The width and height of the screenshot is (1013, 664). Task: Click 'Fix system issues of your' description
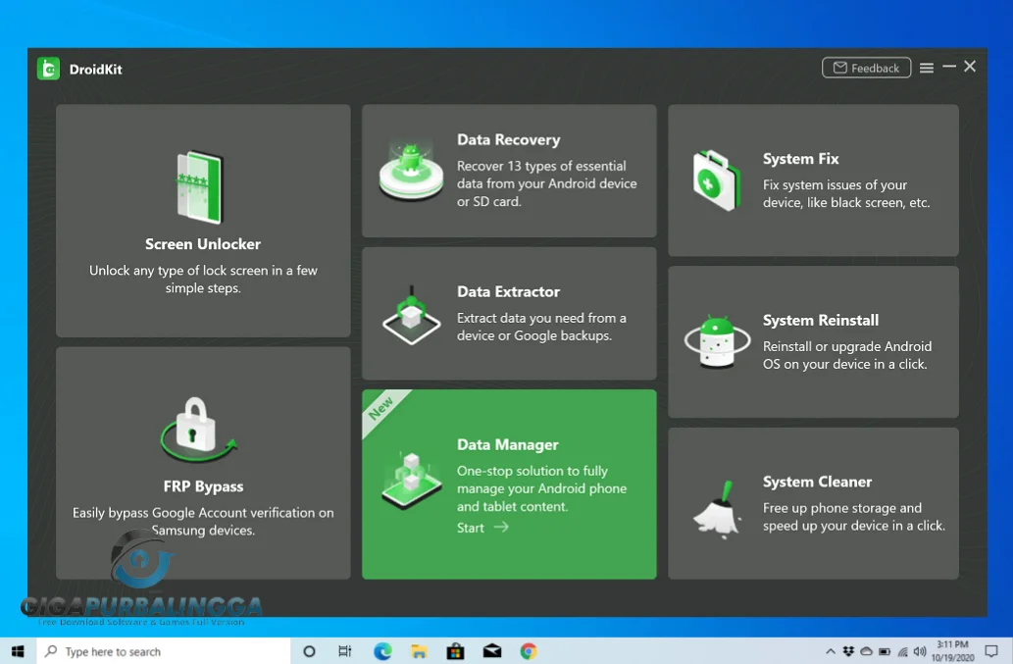pos(846,194)
